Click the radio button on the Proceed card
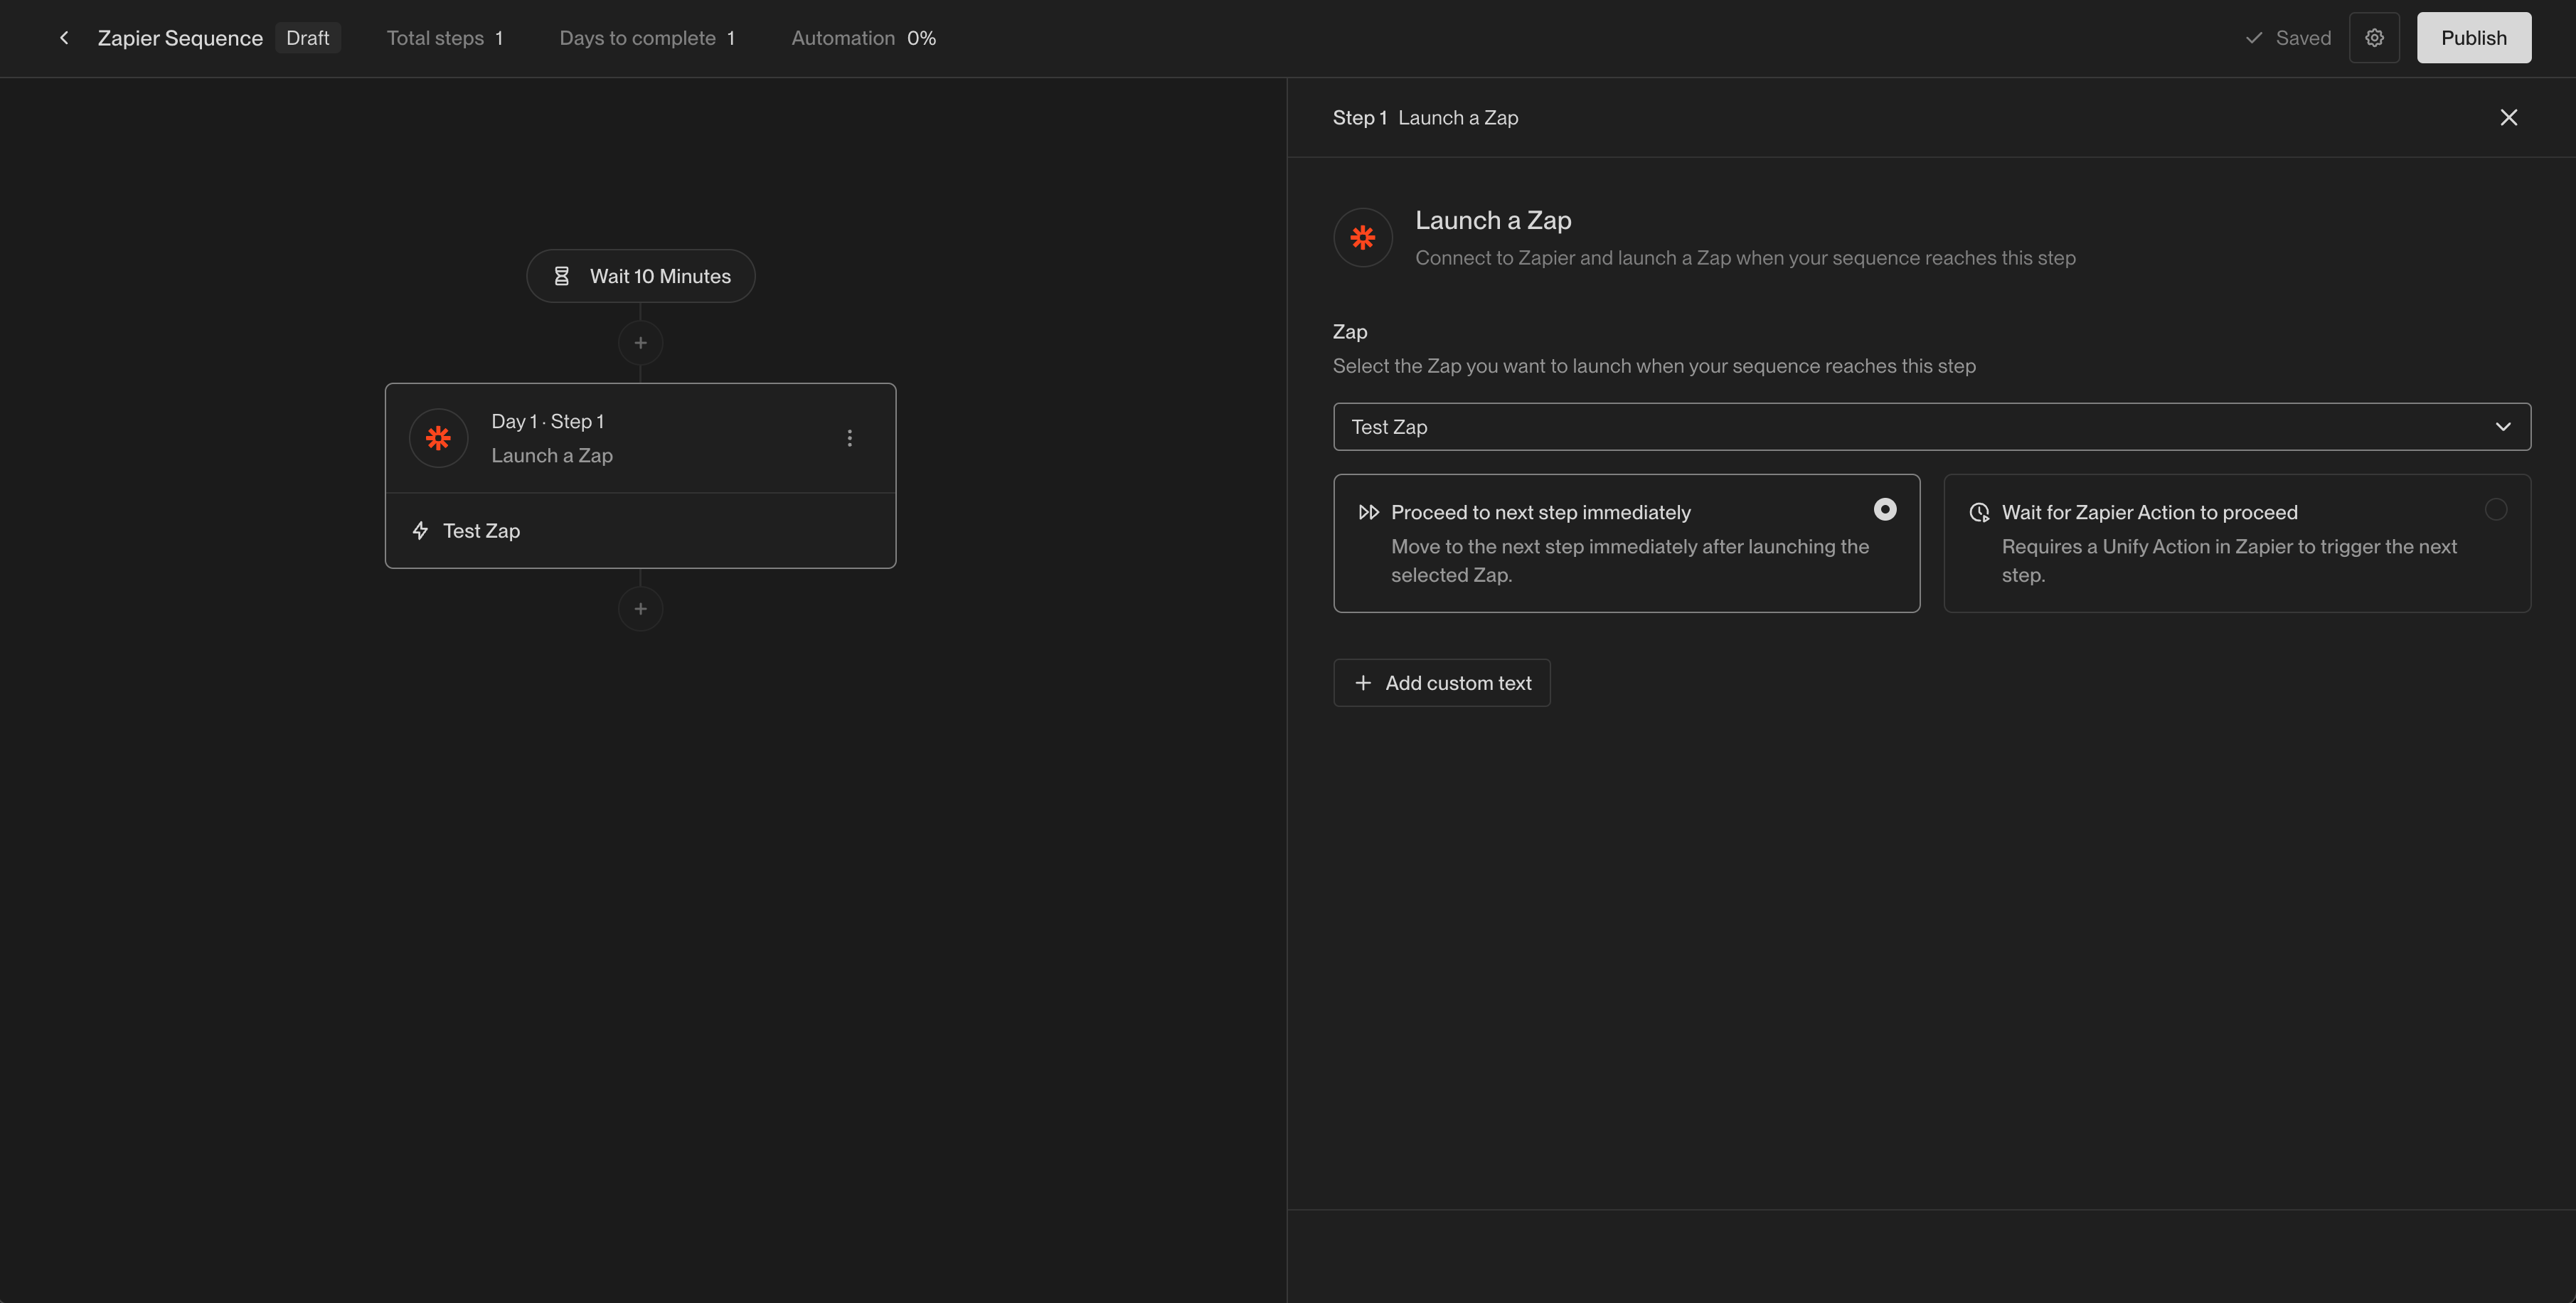2576x1303 pixels. tap(1885, 510)
